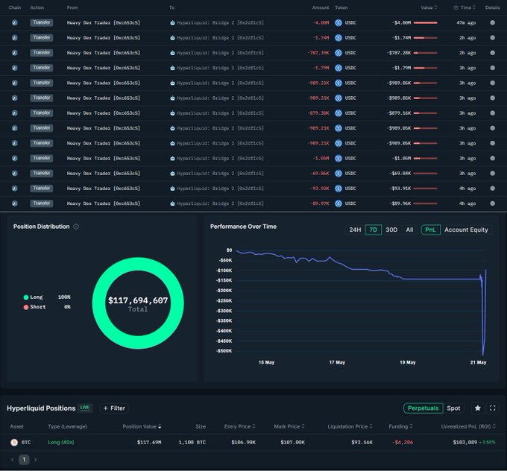507x471 pixels.
Task: Sort transfers by Value column
Action: point(429,7)
